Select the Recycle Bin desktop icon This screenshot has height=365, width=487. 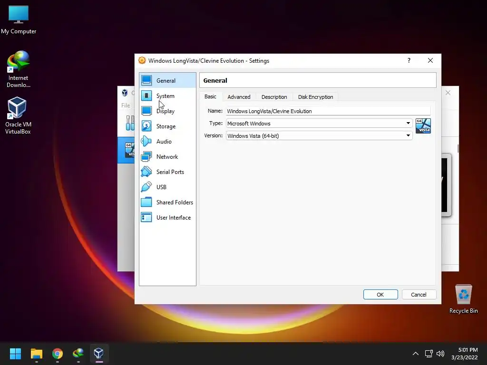pyautogui.click(x=463, y=299)
